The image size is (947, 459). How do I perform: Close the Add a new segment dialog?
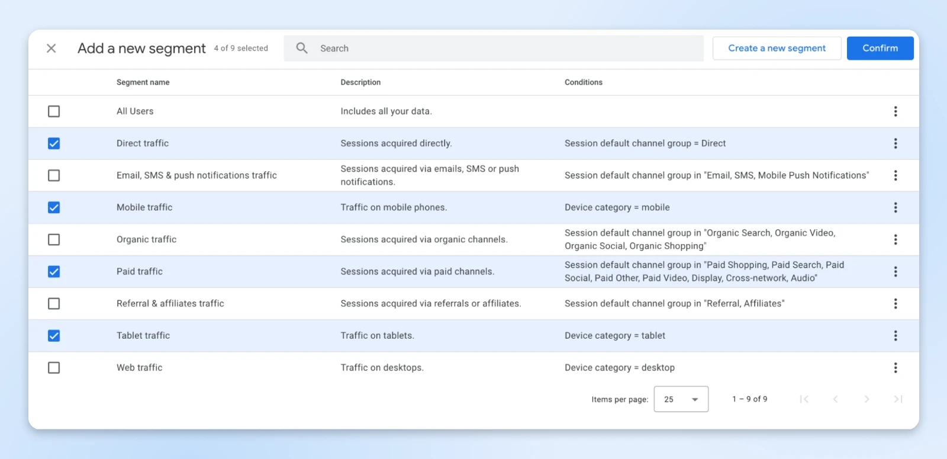pos(51,49)
